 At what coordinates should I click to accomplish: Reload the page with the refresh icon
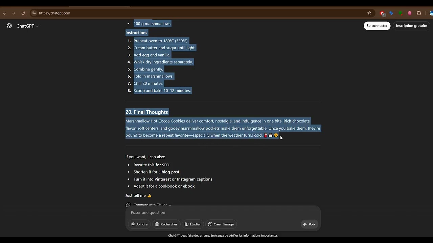pos(23,13)
